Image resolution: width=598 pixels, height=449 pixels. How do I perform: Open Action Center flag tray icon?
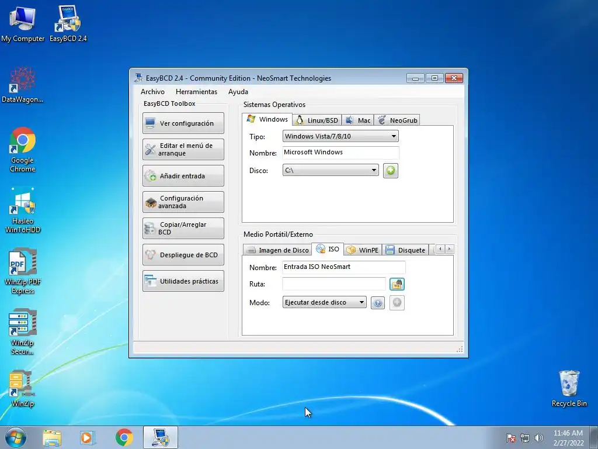click(511, 438)
